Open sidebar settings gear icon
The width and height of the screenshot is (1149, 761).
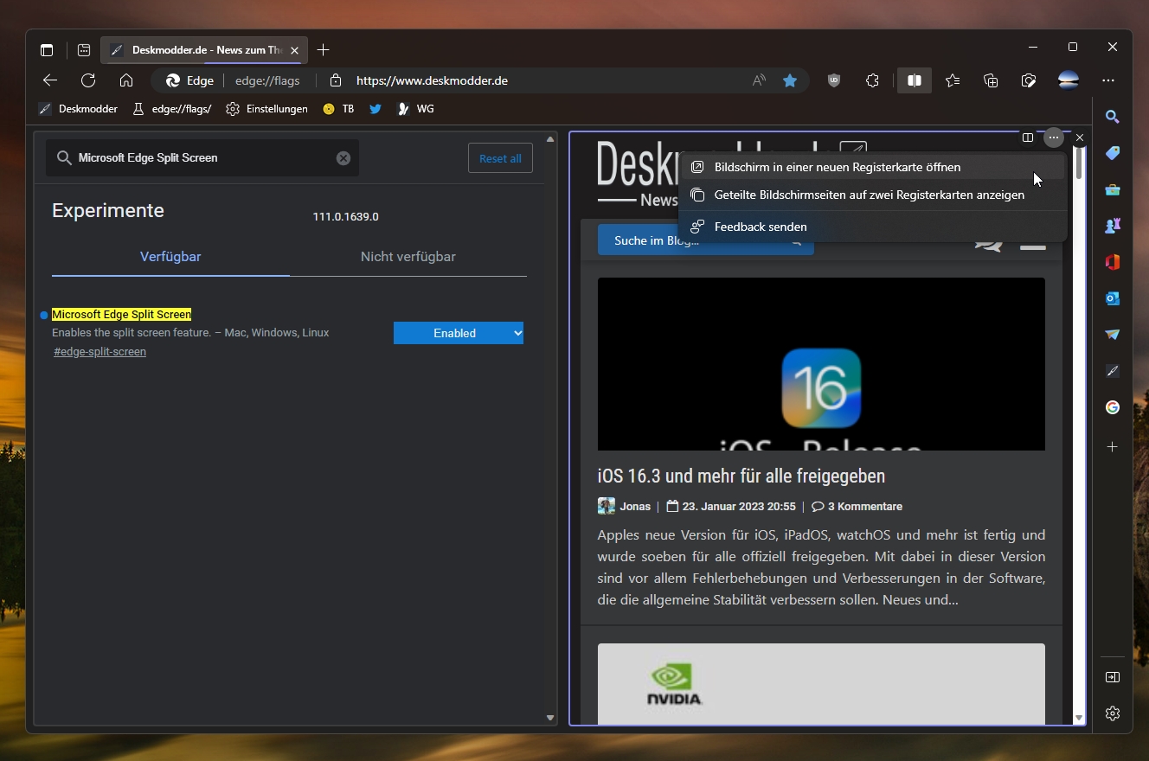click(x=1113, y=713)
